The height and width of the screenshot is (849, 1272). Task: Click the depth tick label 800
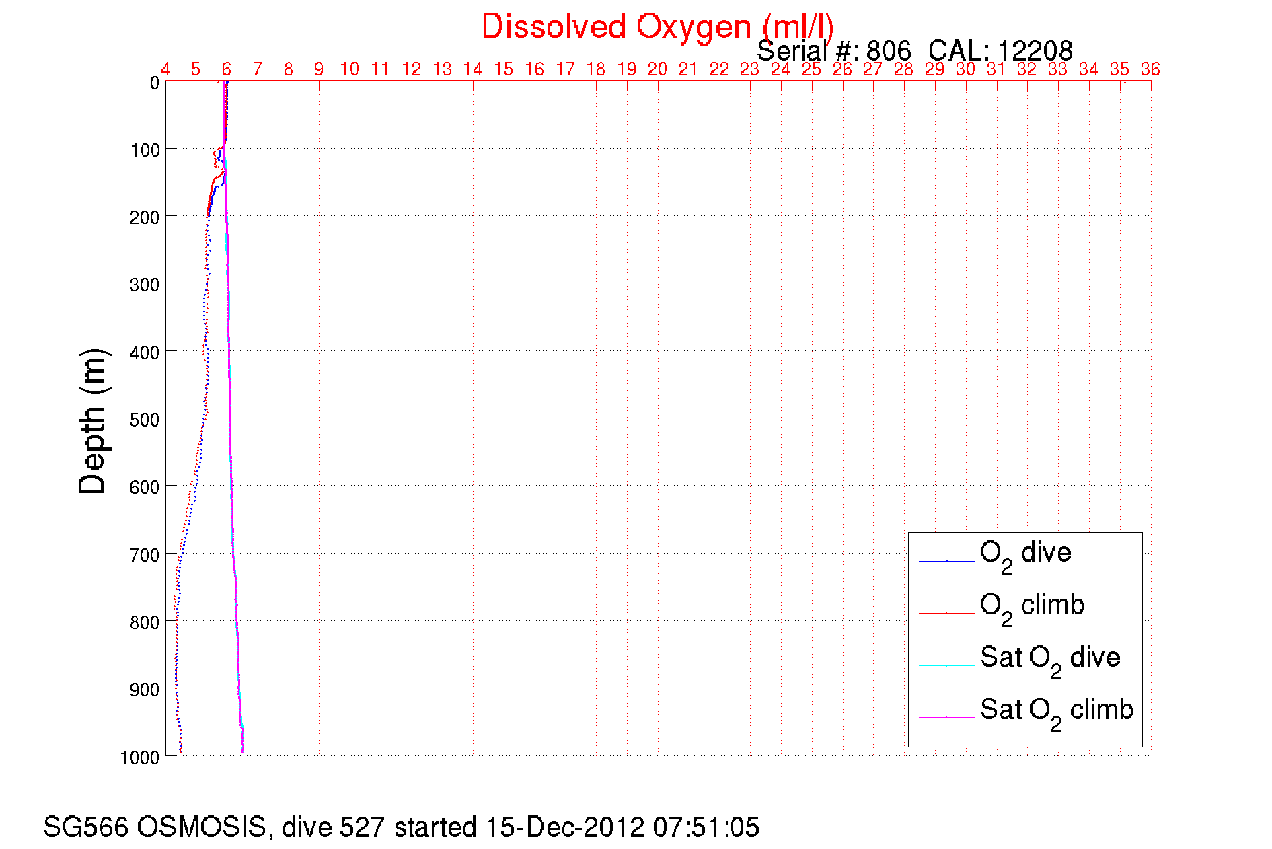pos(145,622)
